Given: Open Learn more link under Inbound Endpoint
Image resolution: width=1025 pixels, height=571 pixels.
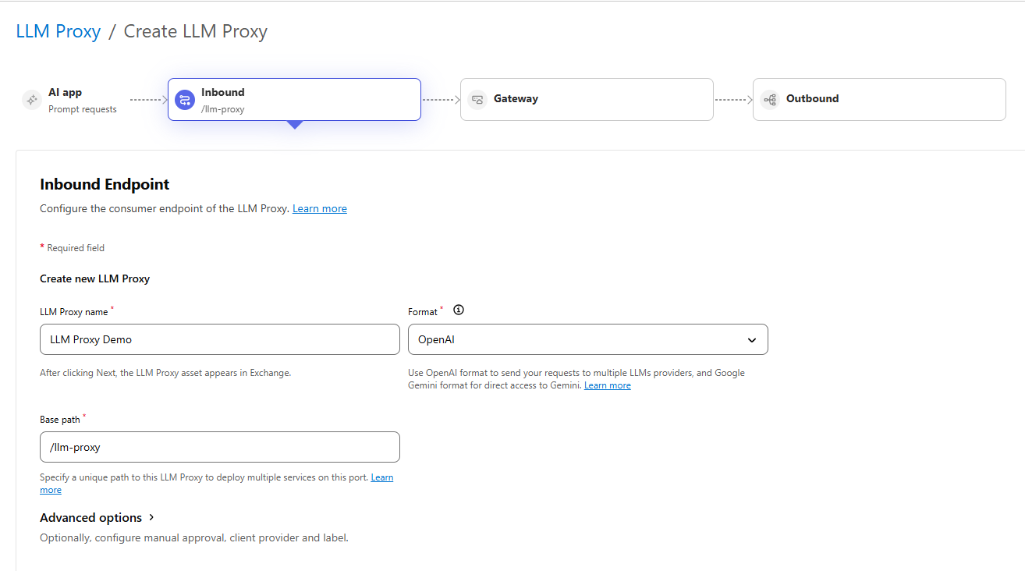Looking at the screenshot, I should pos(320,209).
